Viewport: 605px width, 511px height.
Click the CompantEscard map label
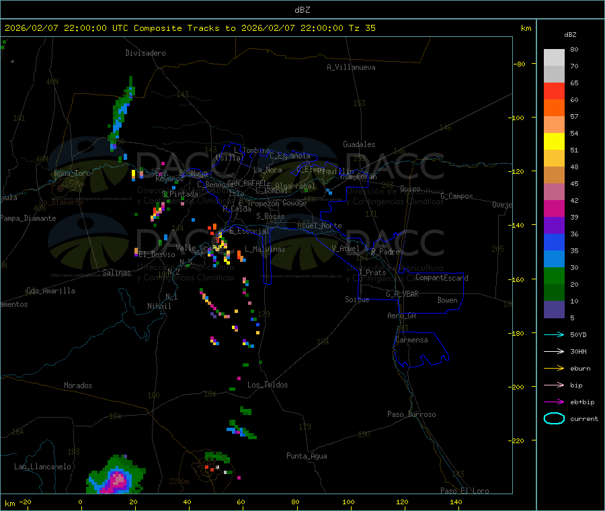(442, 278)
